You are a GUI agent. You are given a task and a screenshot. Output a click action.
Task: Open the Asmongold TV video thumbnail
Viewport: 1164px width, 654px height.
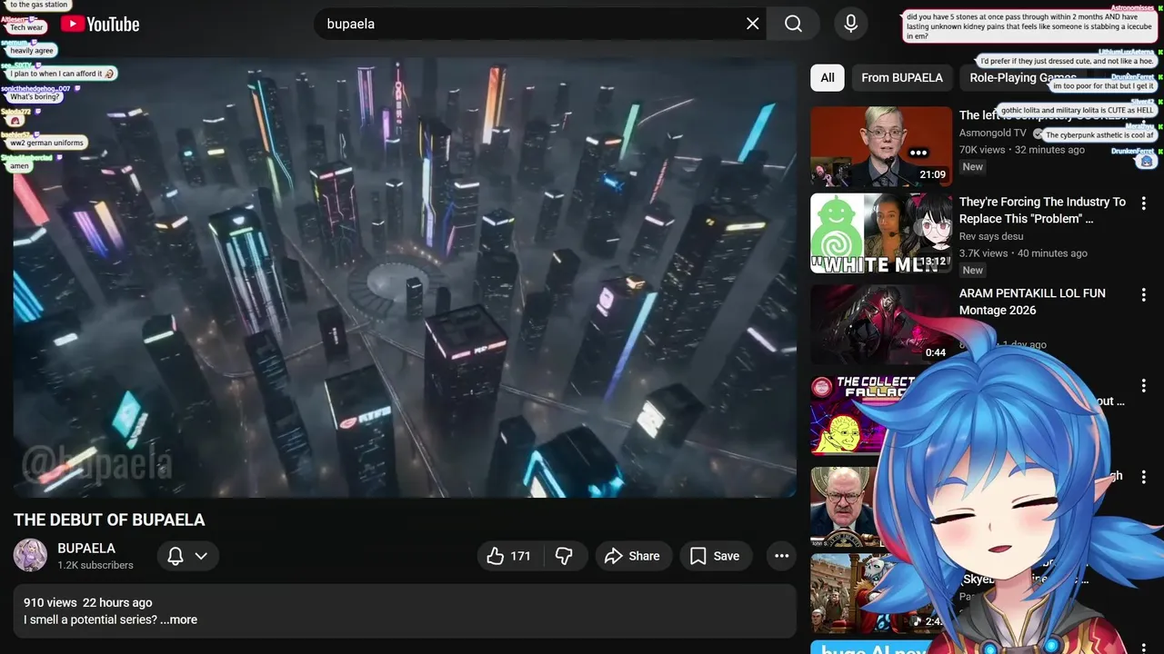tap(881, 146)
